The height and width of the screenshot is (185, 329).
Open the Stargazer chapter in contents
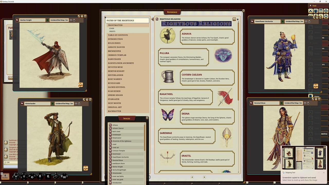(114, 99)
